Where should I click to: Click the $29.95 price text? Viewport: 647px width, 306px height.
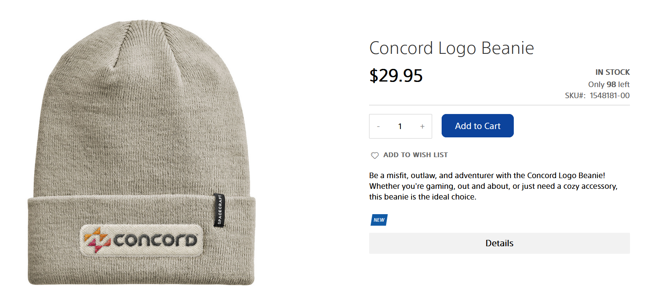396,76
